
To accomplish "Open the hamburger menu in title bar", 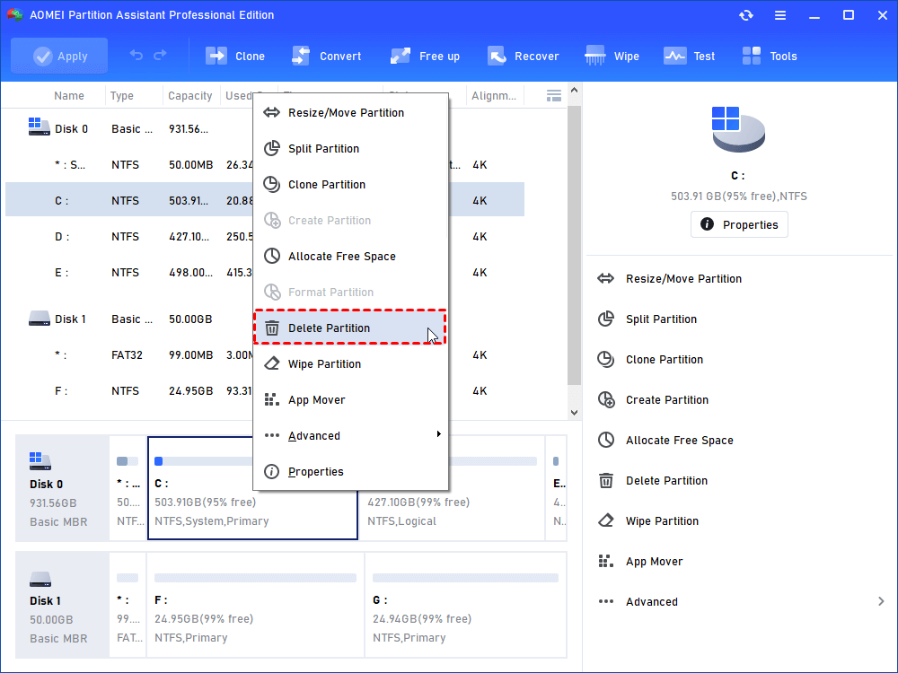I will tap(780, 15).
